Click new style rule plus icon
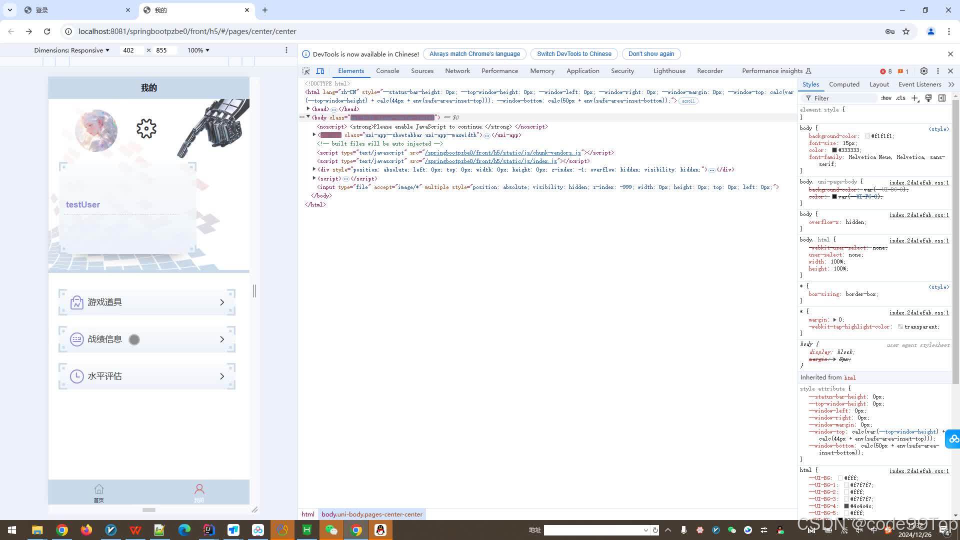The image size is (960, 540). coord(914,98)
